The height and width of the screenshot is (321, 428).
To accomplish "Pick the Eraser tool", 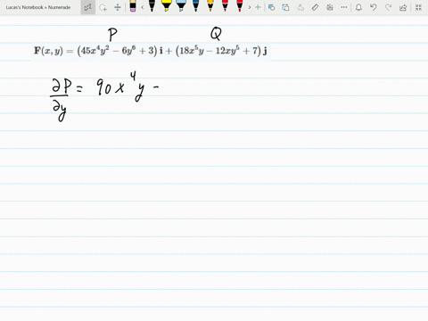I will pos(133,6).
